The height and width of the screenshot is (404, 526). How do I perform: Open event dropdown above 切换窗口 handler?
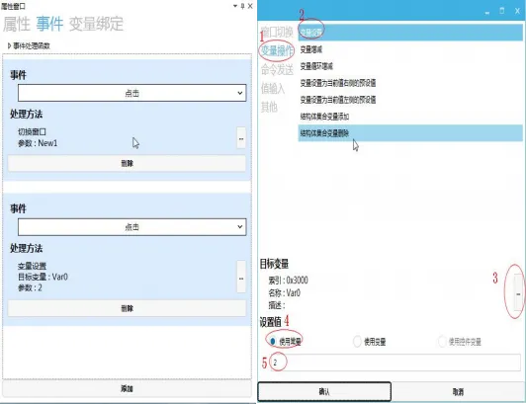[131, 93]
